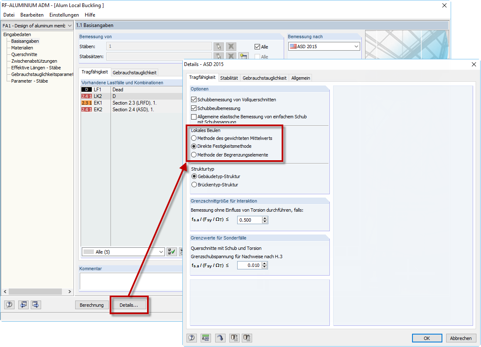Click the help icon in Details dialog
Screen dimensions: 481x347
(192, 338)
